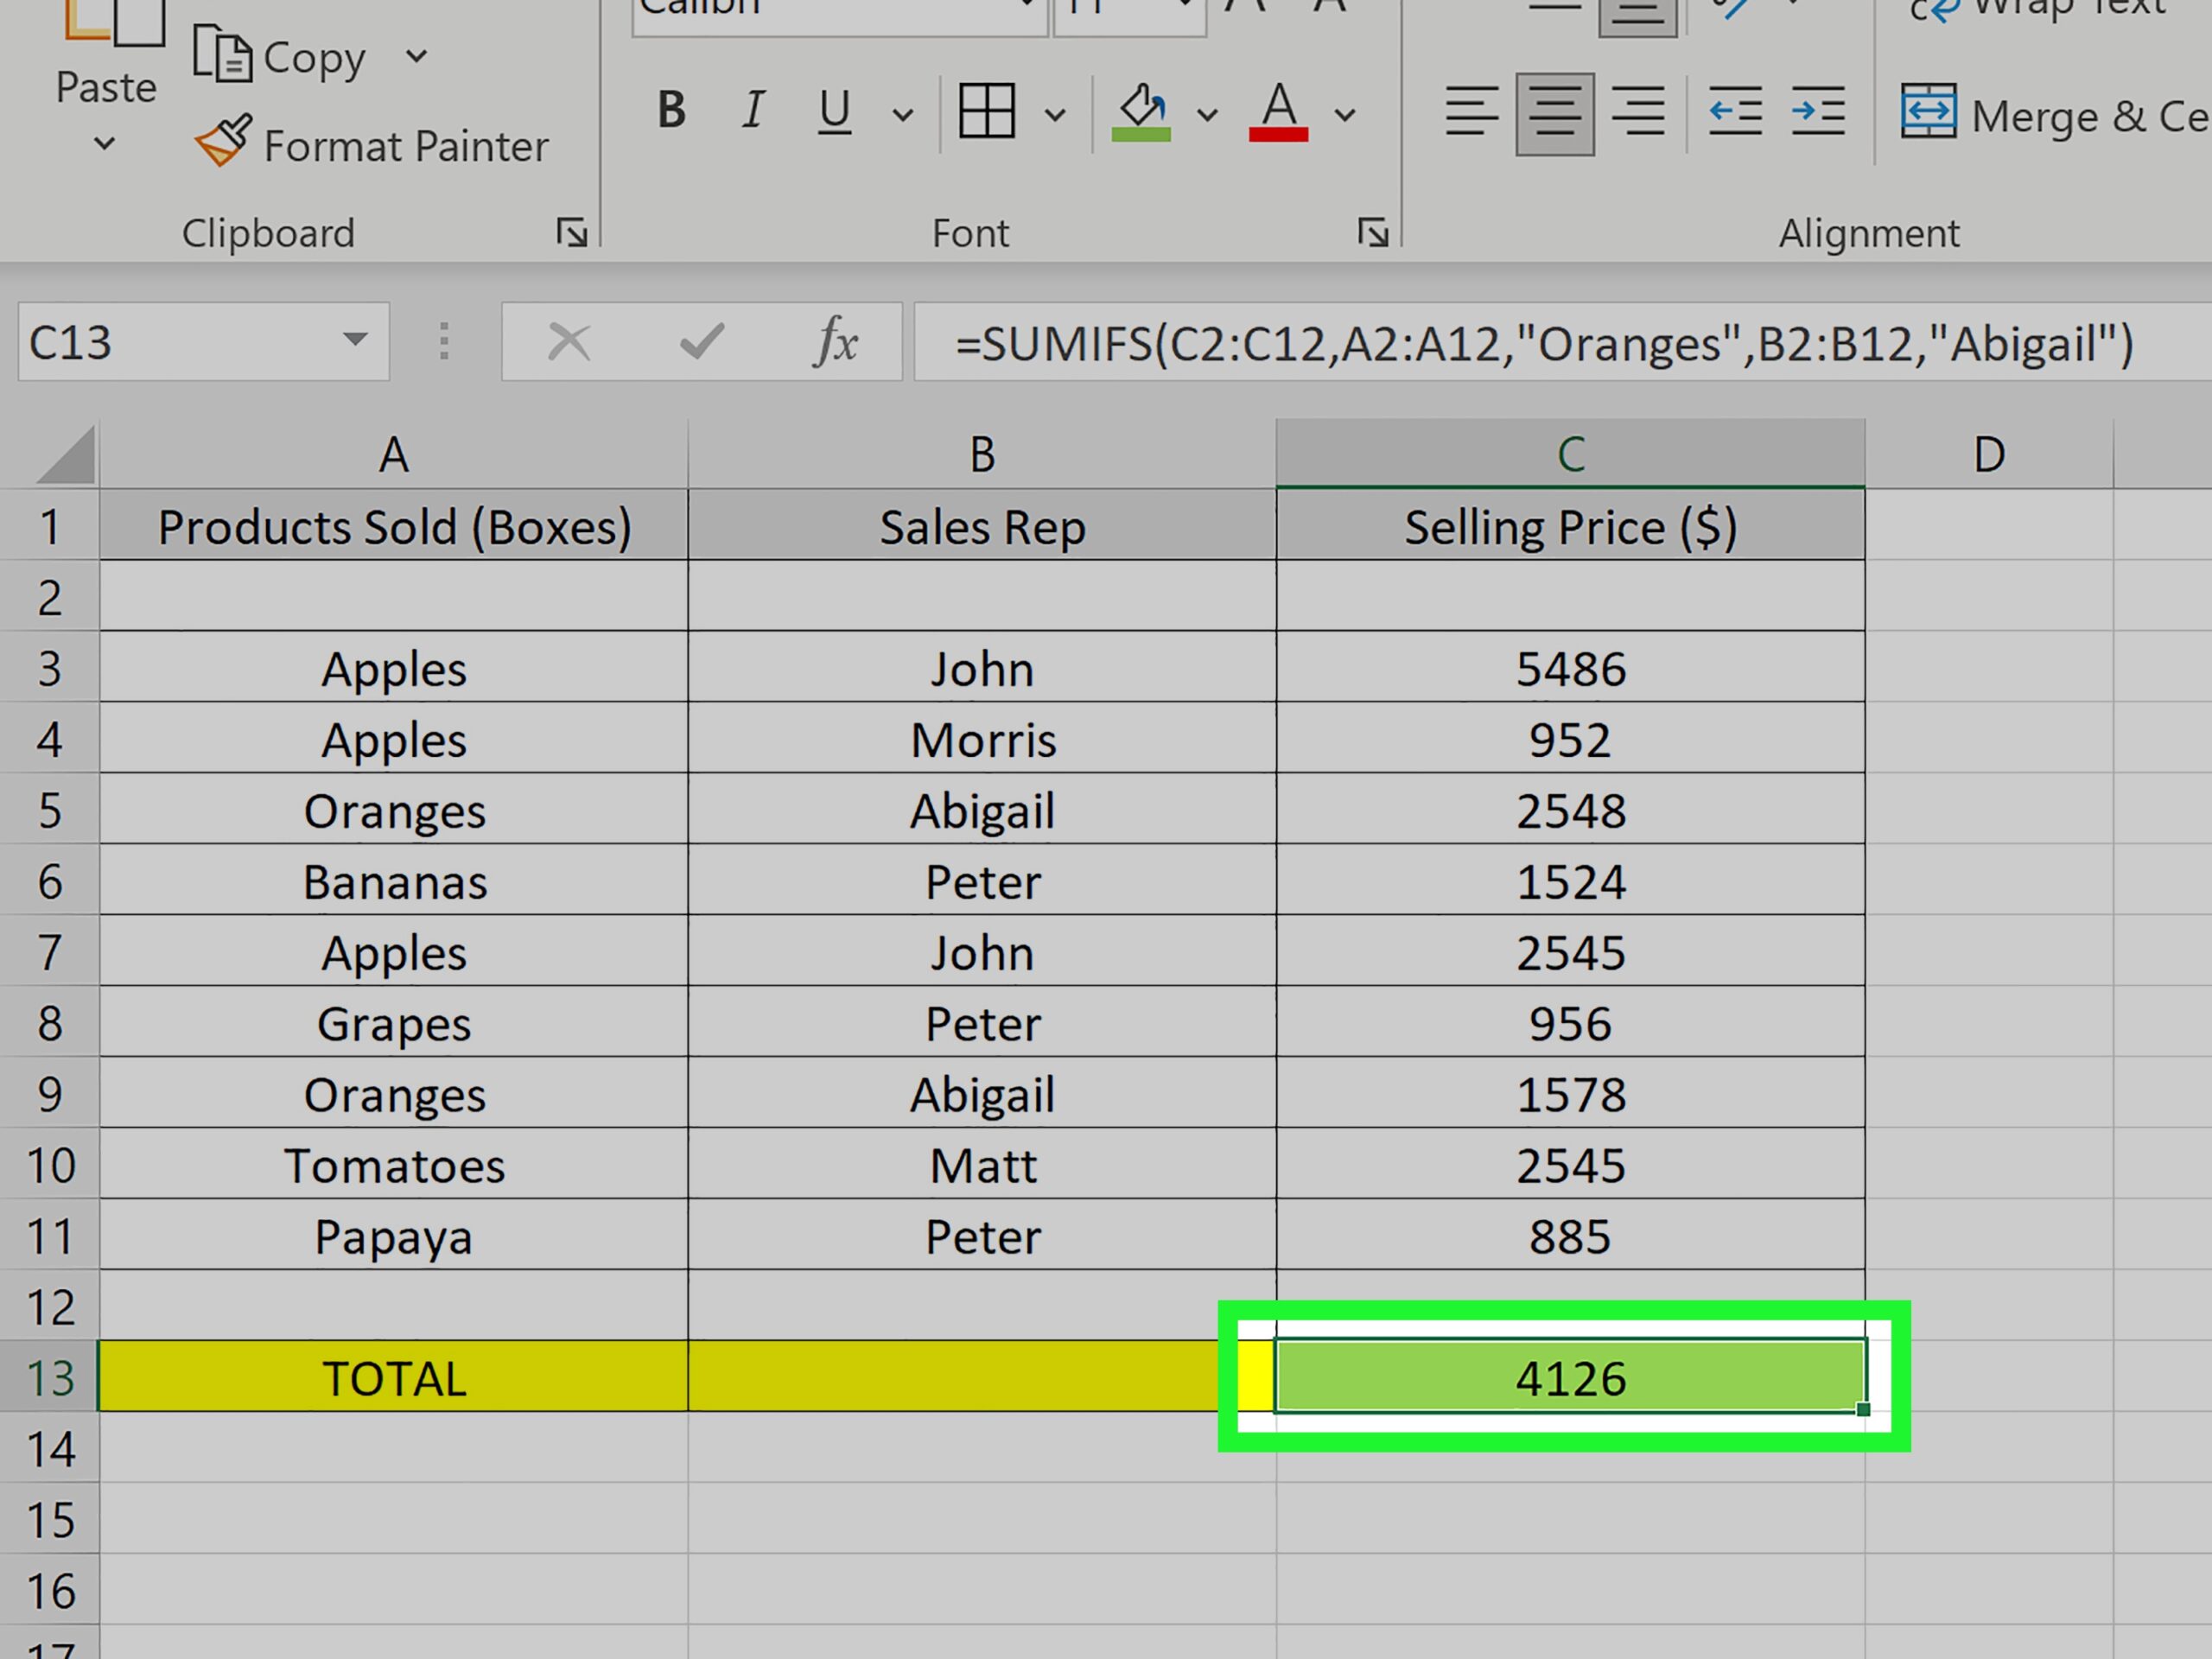Toggle Italic formatting

click(x=753, y=110)
